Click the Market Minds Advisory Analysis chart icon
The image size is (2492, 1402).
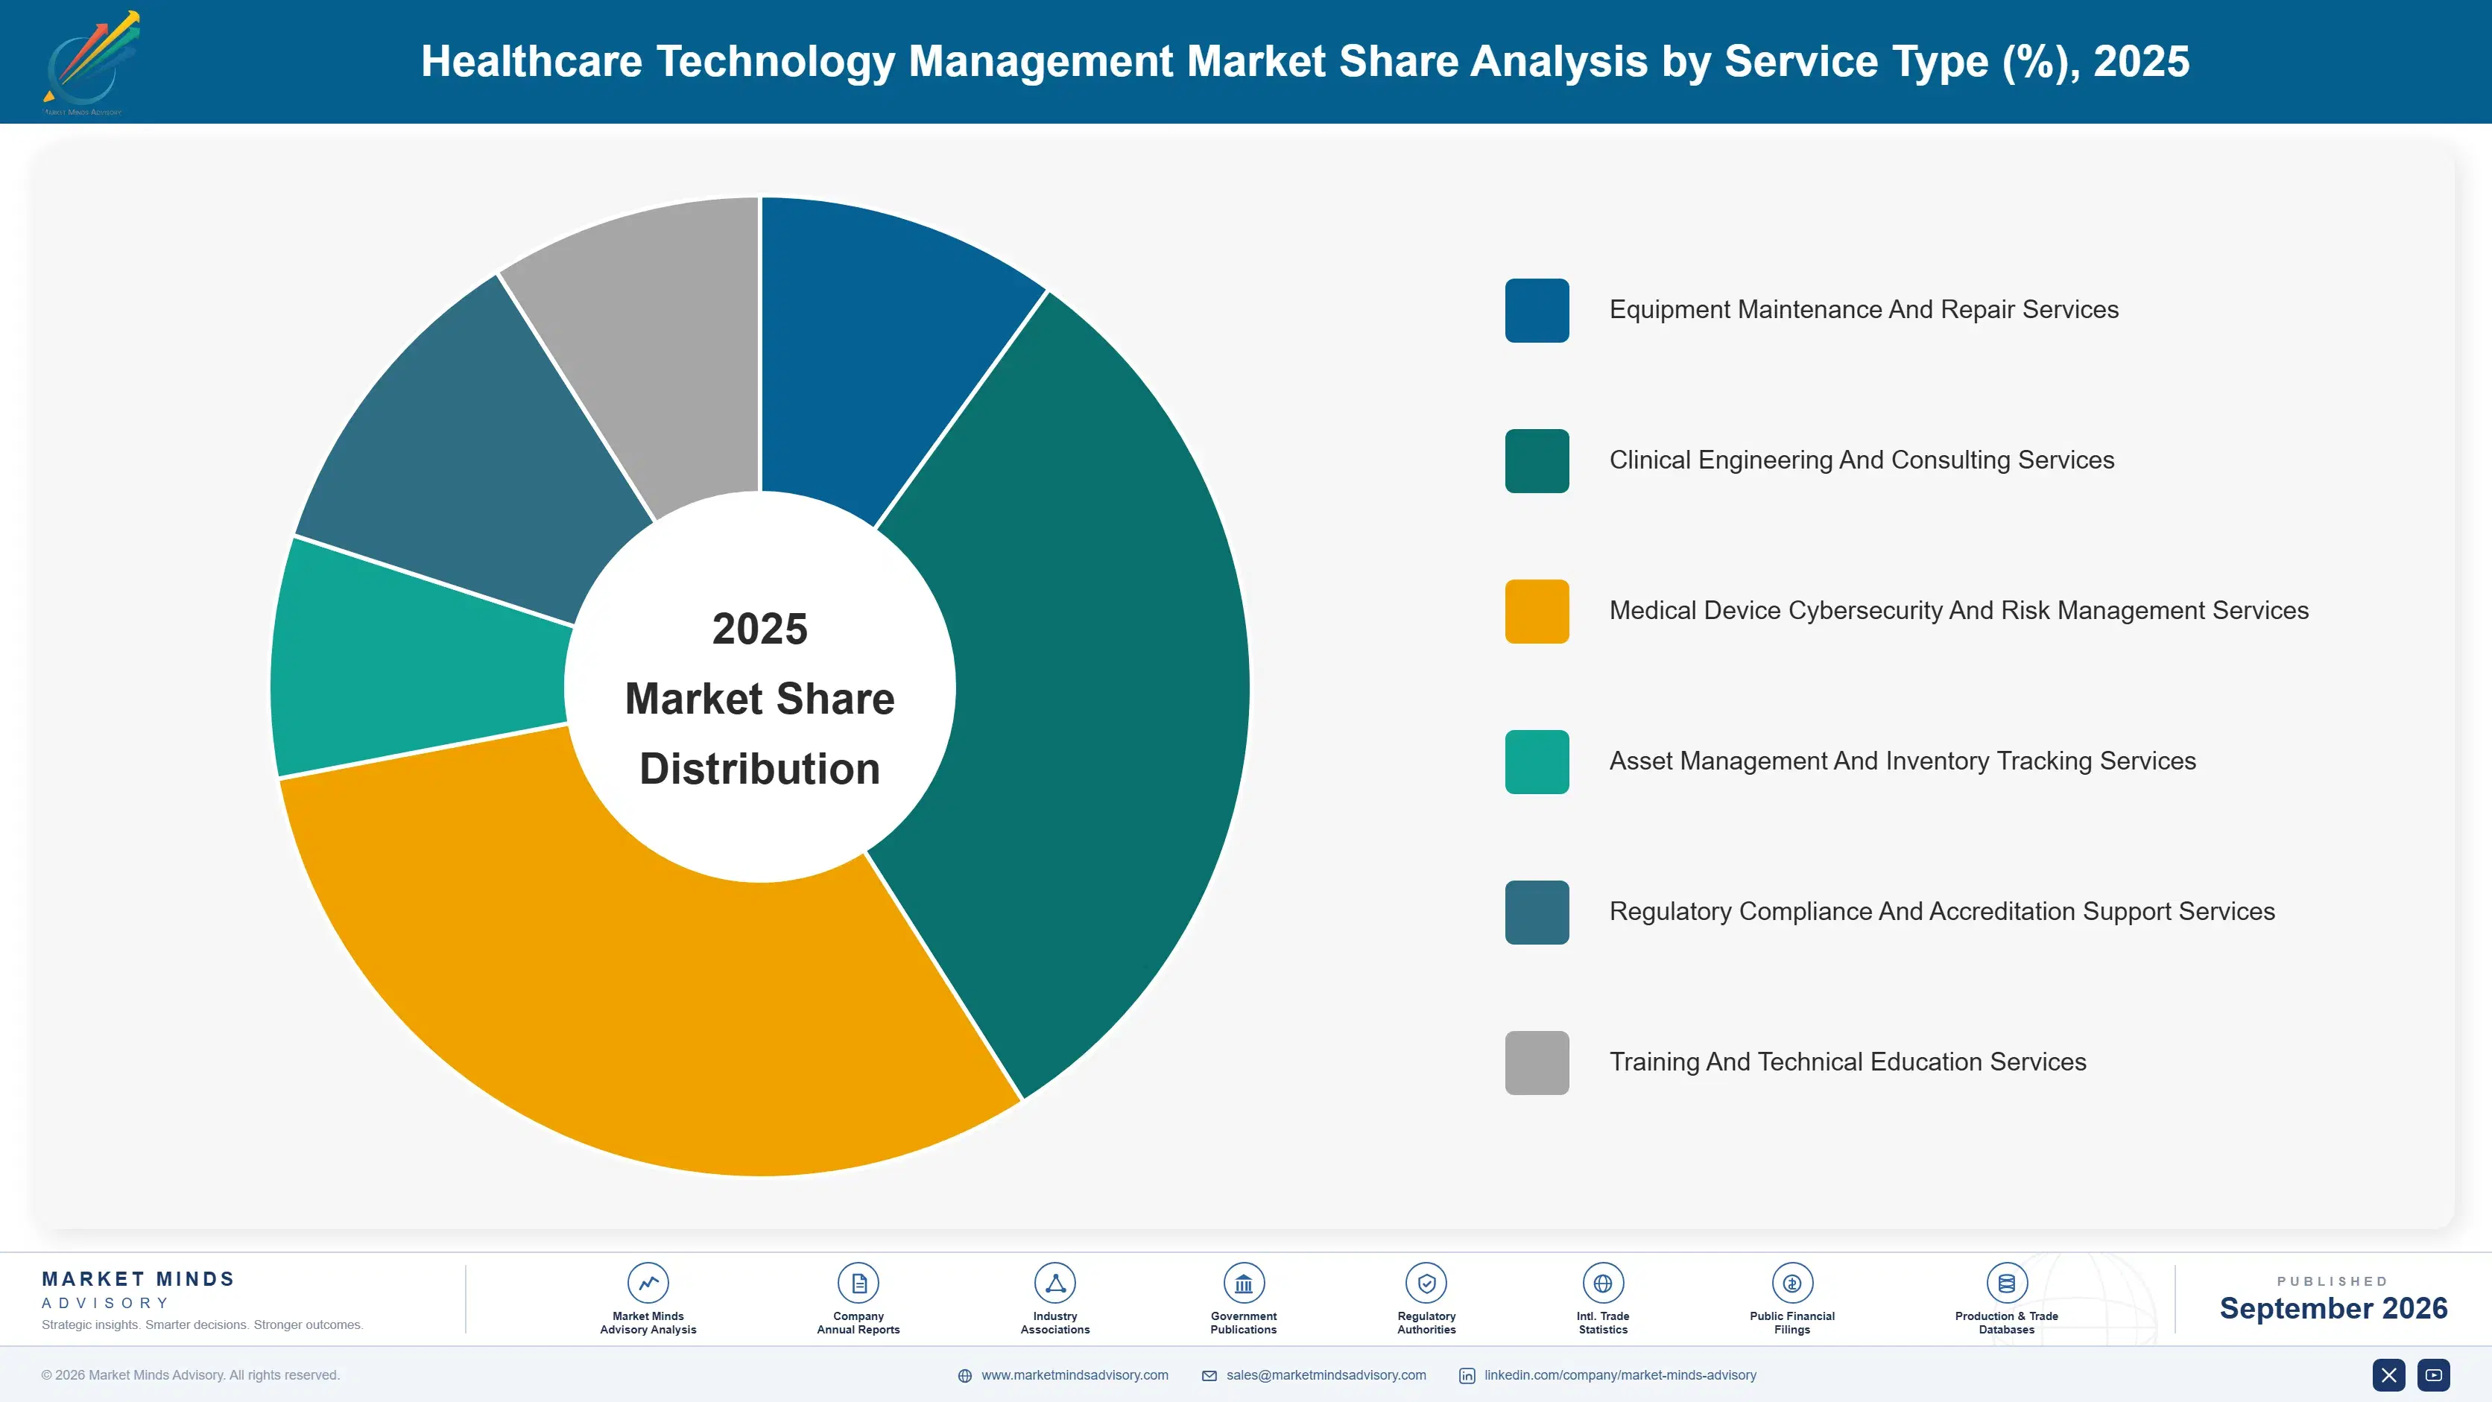pos(648,1283)
